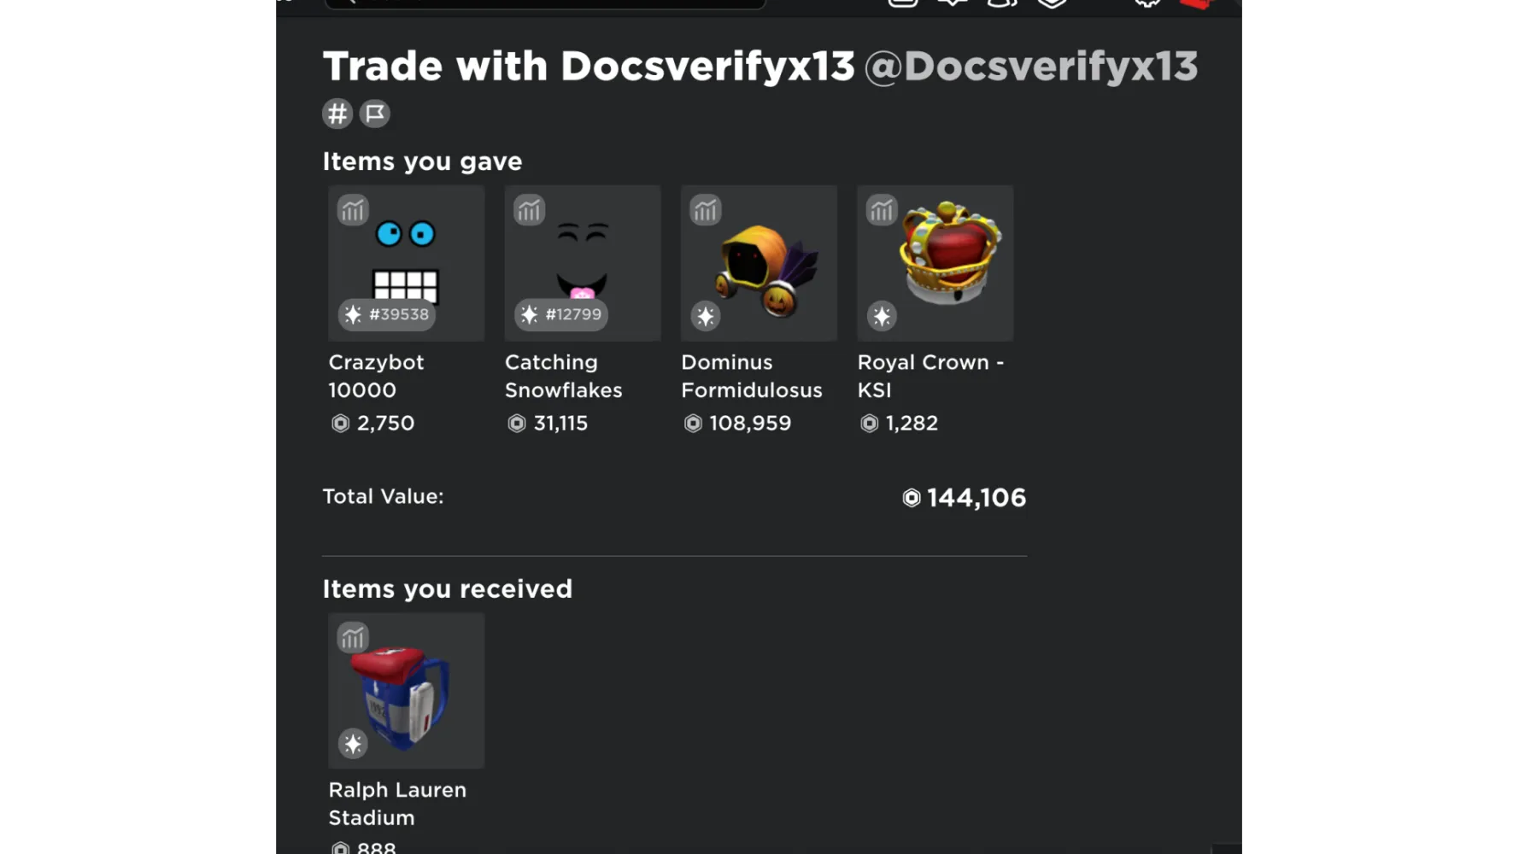
Task: Open the Ralph Lauren Stadium name link
Action: point(398,804)
